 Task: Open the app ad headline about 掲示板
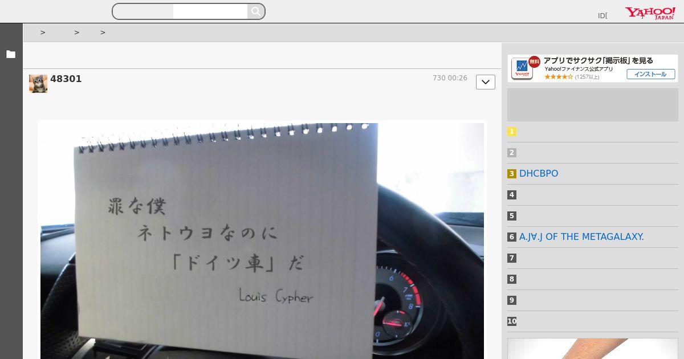pos(598,60)
